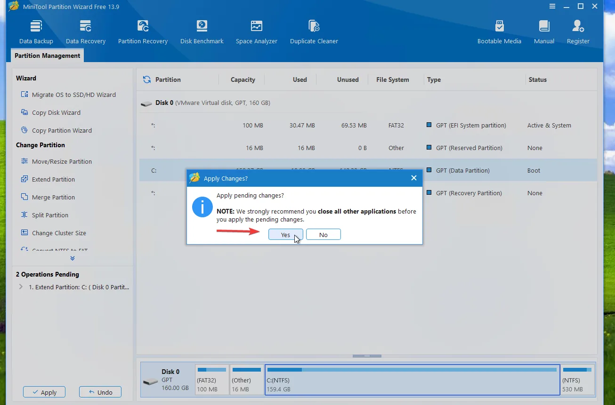
Task: Select the C:(NTFS) 159.4 GB block in disk map
Action: click(x=413, y=380)
